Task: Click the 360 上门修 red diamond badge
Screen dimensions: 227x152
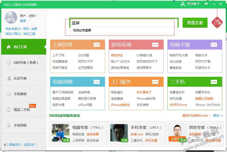Action: point(217,22)
